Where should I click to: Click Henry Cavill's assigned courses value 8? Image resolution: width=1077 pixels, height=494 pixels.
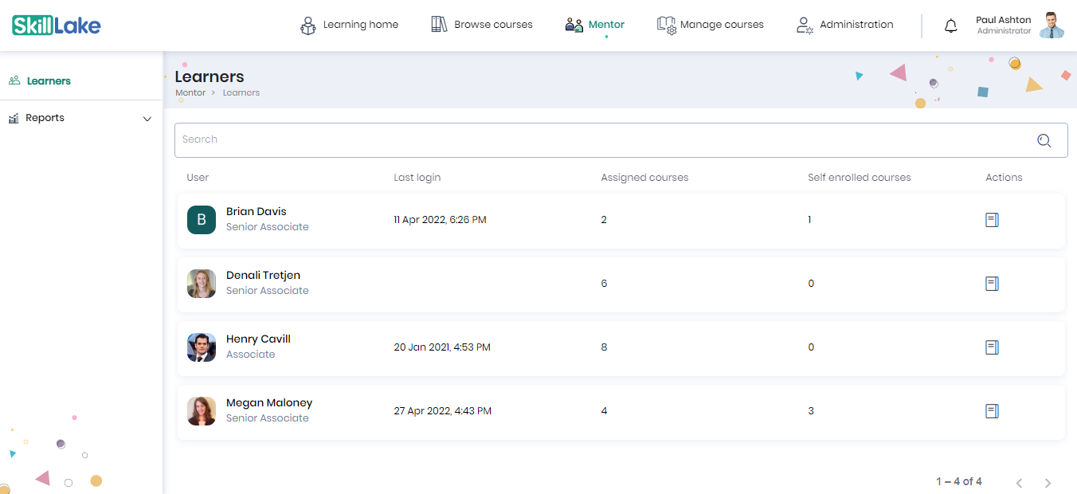click(604, 347)
